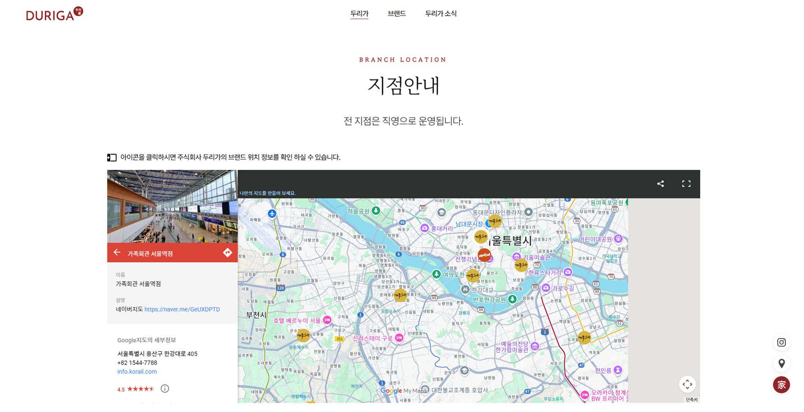Click the 나만의 지도를 만들어 보세요 link
The image size is (804, 412).
pyautogui.click(x=268, y=193)
